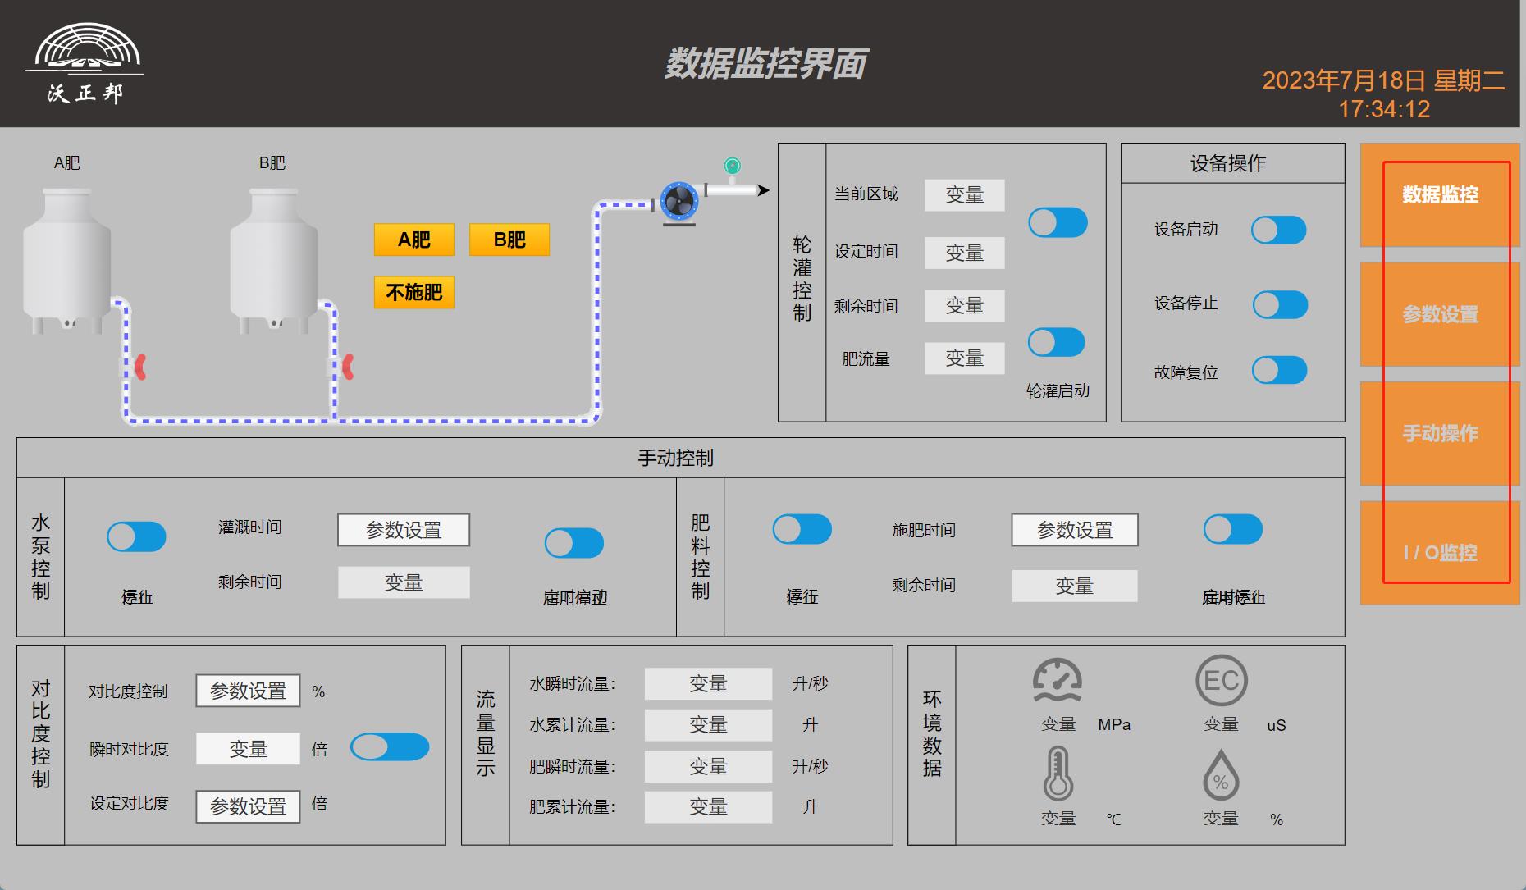This screenshot has width=1526, height=890.
Task: Click the 施肥时间 参数设置 field
Action: pyautogui.click(x=1075, y=530)
